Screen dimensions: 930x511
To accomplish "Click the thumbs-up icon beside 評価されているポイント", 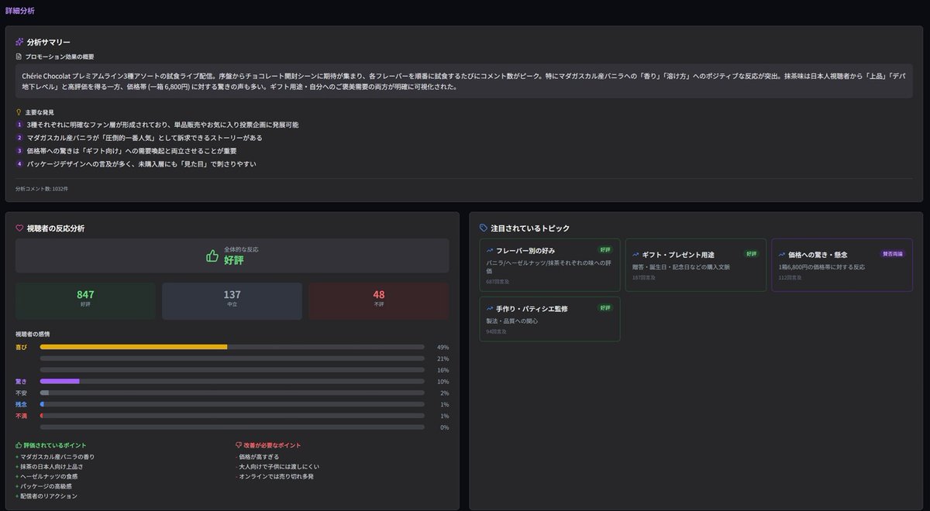I will [x=19, y=445].
